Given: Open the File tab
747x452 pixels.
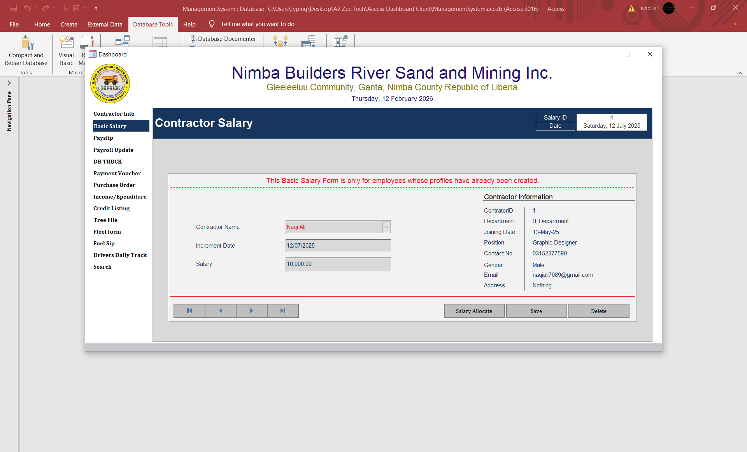Looking at the screenshot, I should 14,24.
